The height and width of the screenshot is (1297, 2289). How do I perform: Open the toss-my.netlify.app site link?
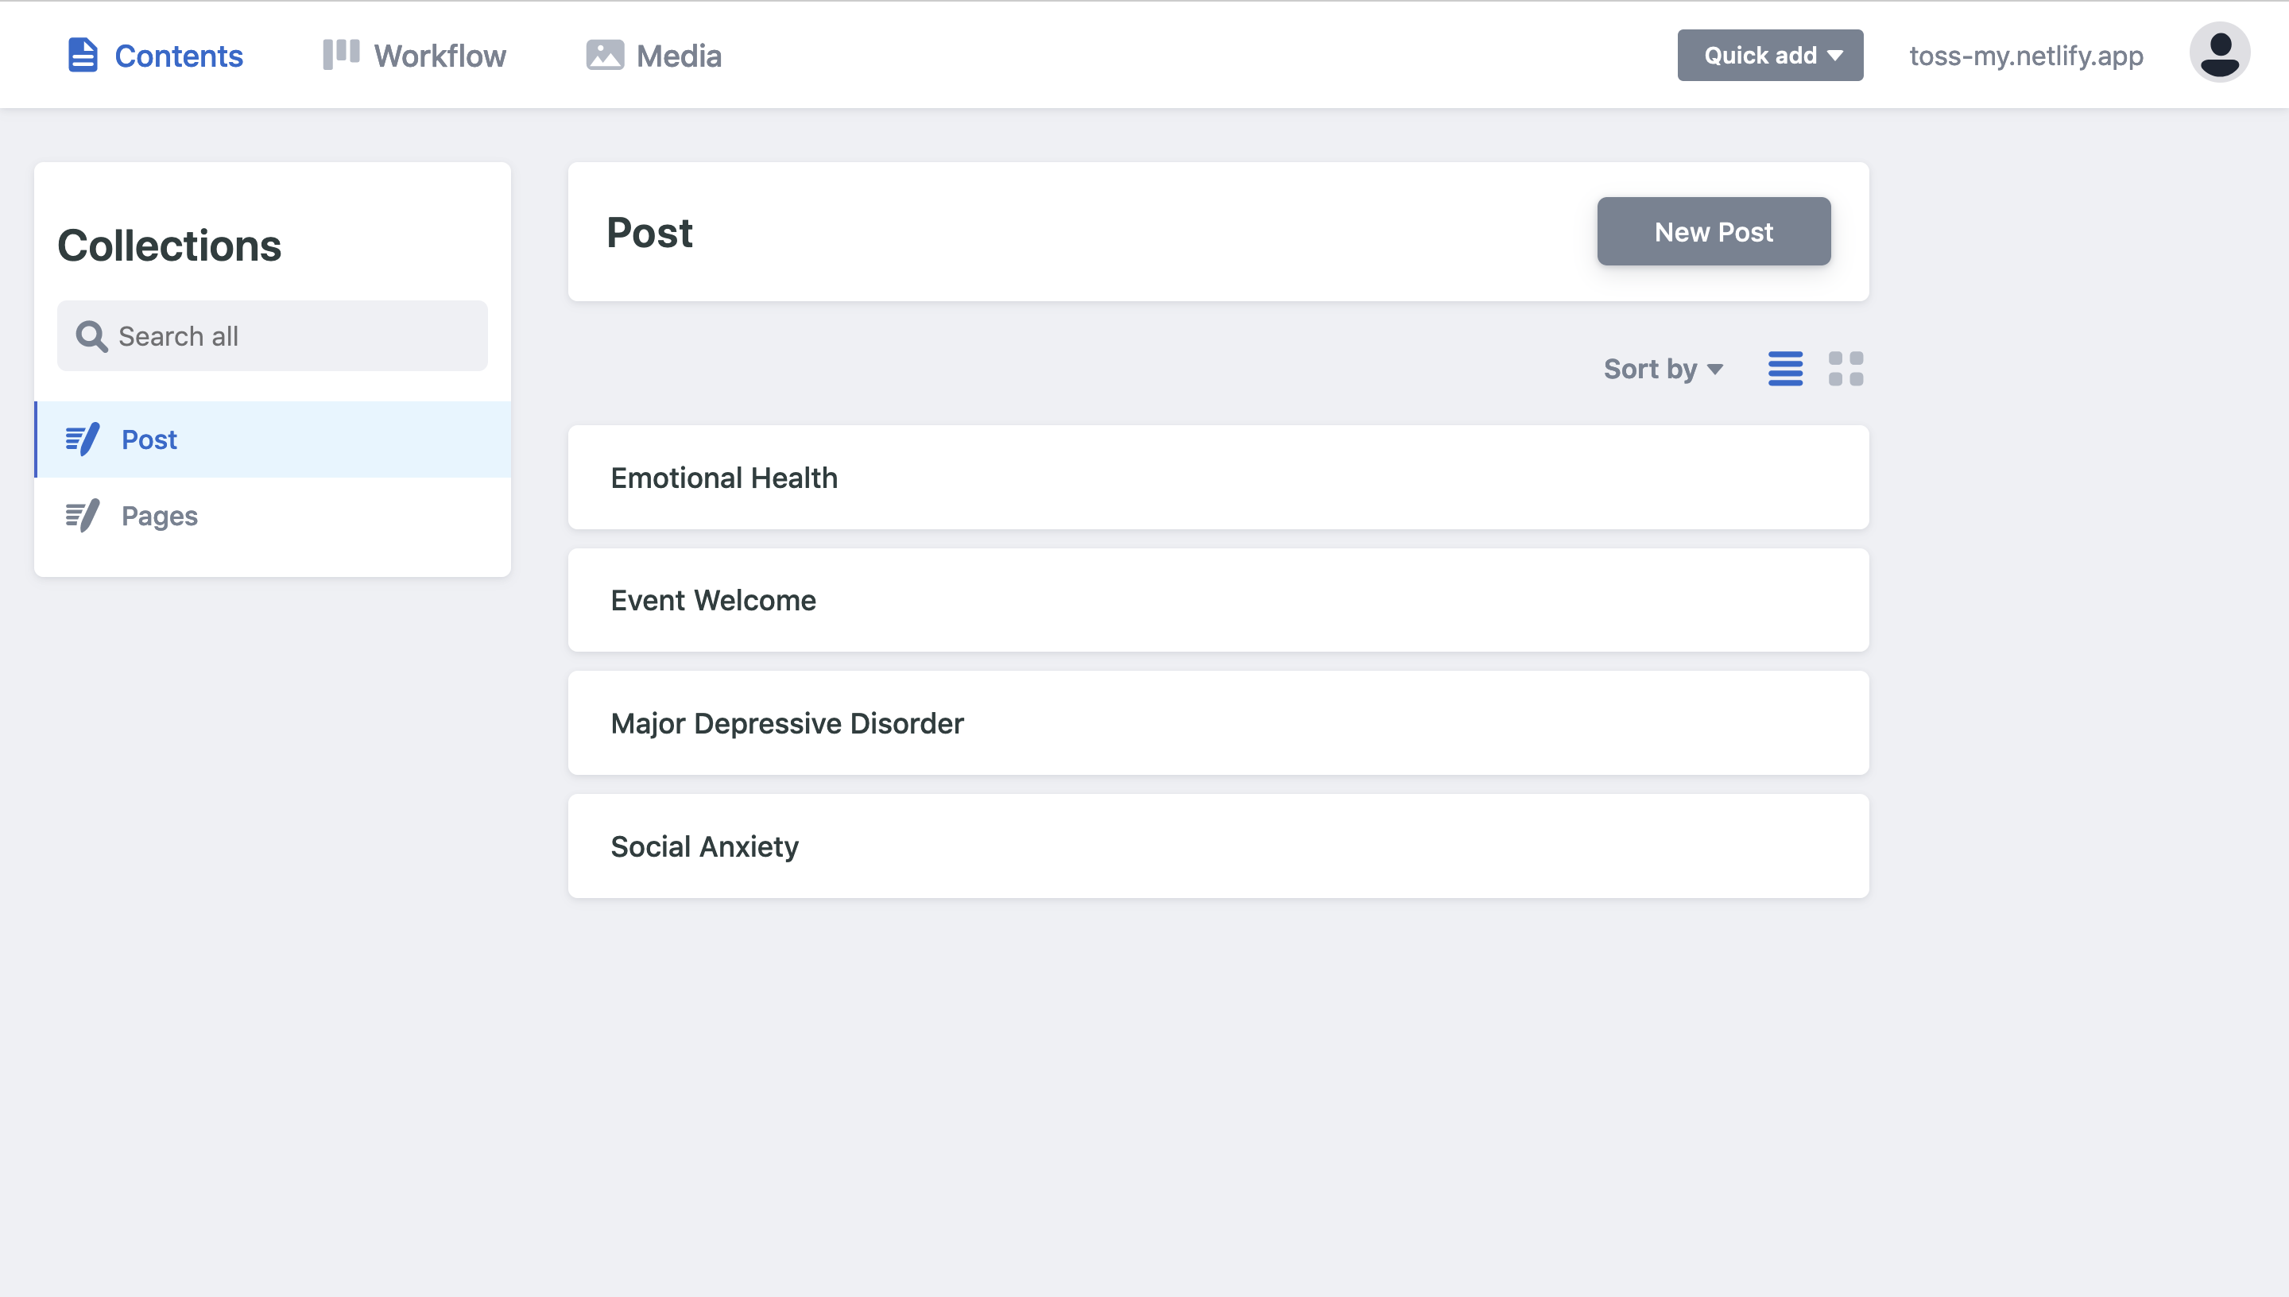pyautogui.click(x=2026, y=54)
